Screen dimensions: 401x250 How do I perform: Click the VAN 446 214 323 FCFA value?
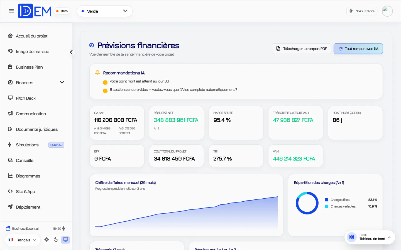point(294,159)
